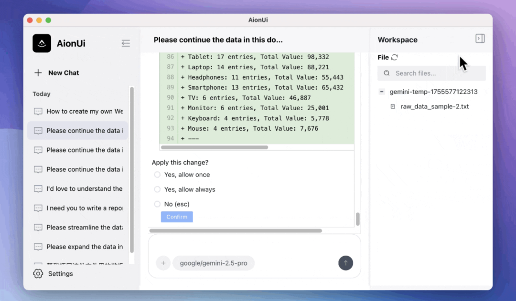Collapse the gemini-temp-1755577122313 folder

pyautogui.click(x=382, y=92)
